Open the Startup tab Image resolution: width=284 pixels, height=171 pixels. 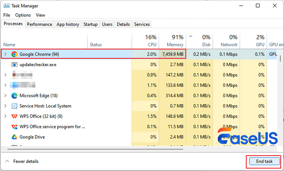point(90,24)
